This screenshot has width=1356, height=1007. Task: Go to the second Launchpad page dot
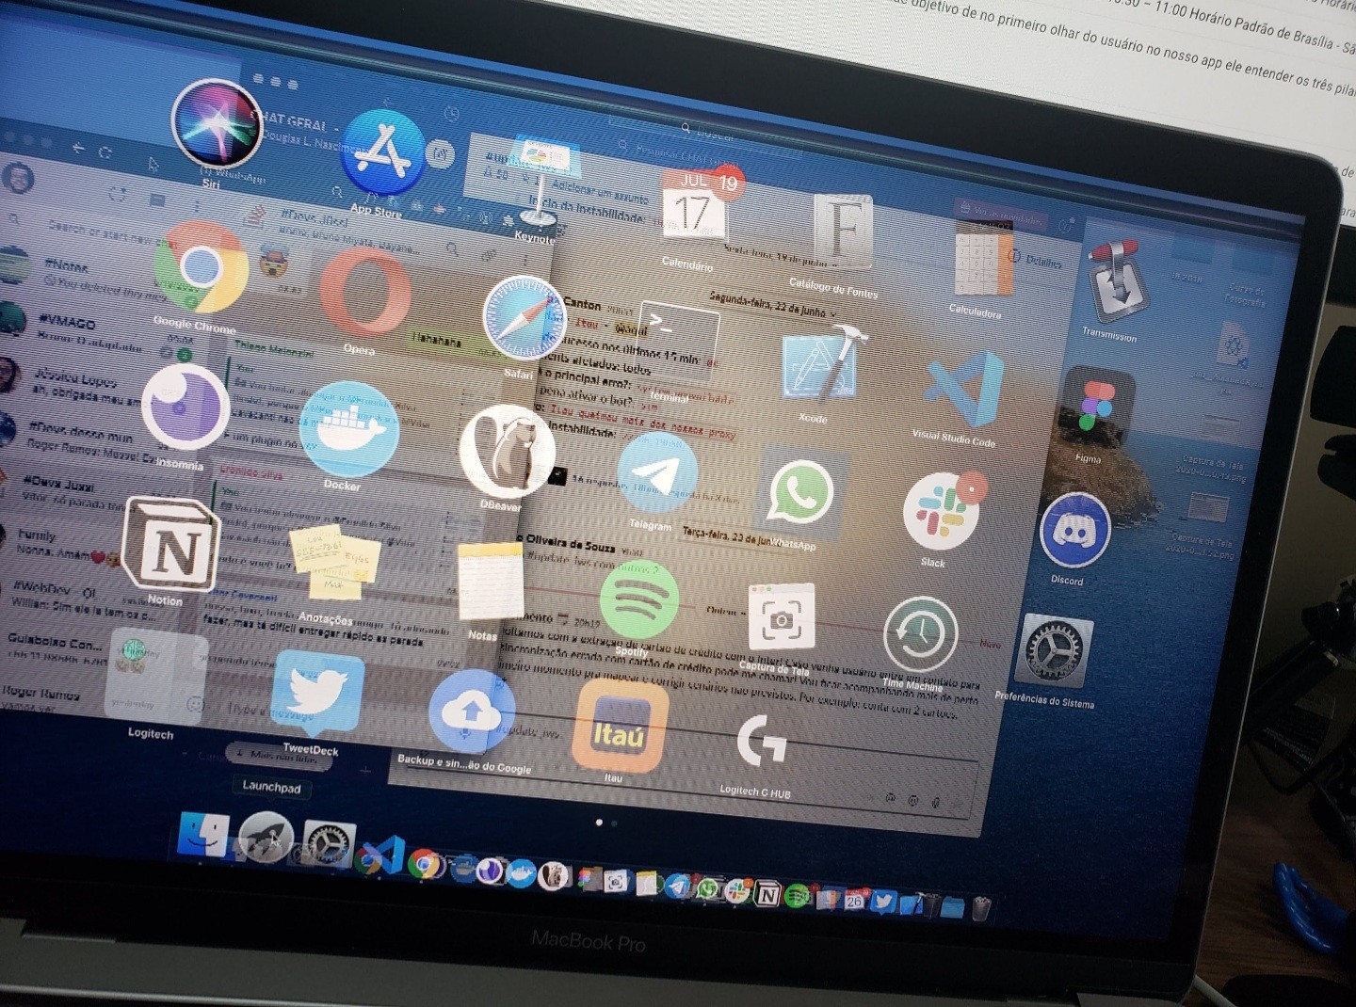pyautogui.click(x=614, y=823)
